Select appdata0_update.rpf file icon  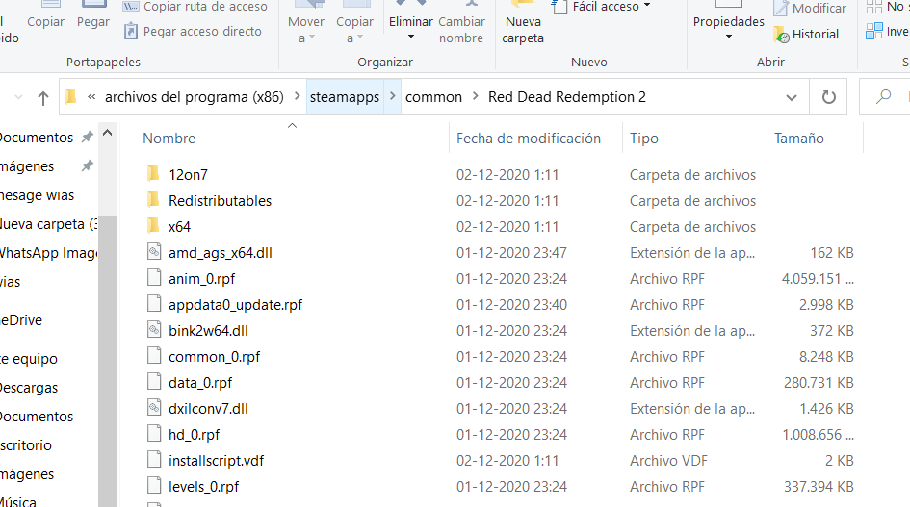click(x=154, y=303)
